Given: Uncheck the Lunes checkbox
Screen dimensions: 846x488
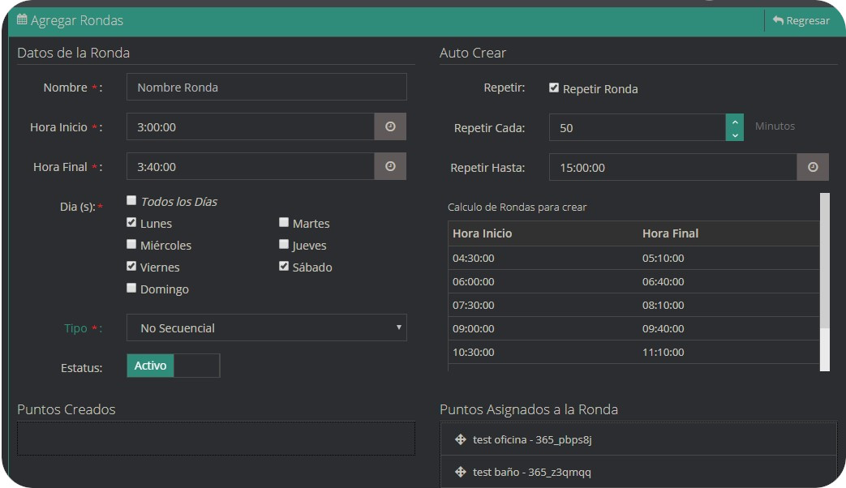Looking at the screenshot, I should click(131, 222).
